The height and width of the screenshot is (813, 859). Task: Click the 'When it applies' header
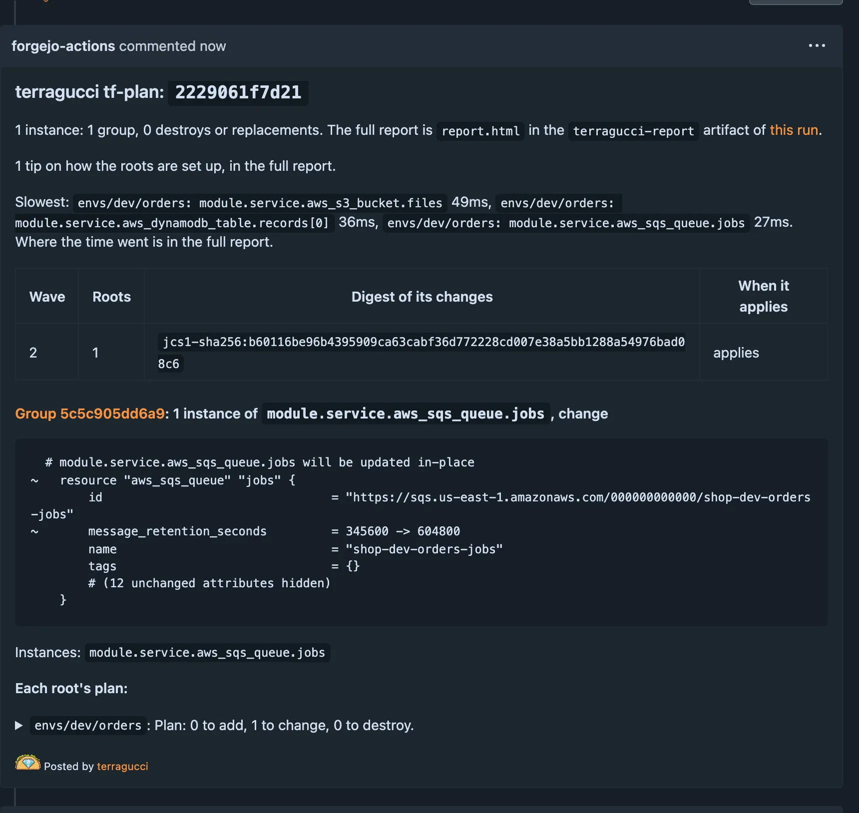click(x=764, y=296)
